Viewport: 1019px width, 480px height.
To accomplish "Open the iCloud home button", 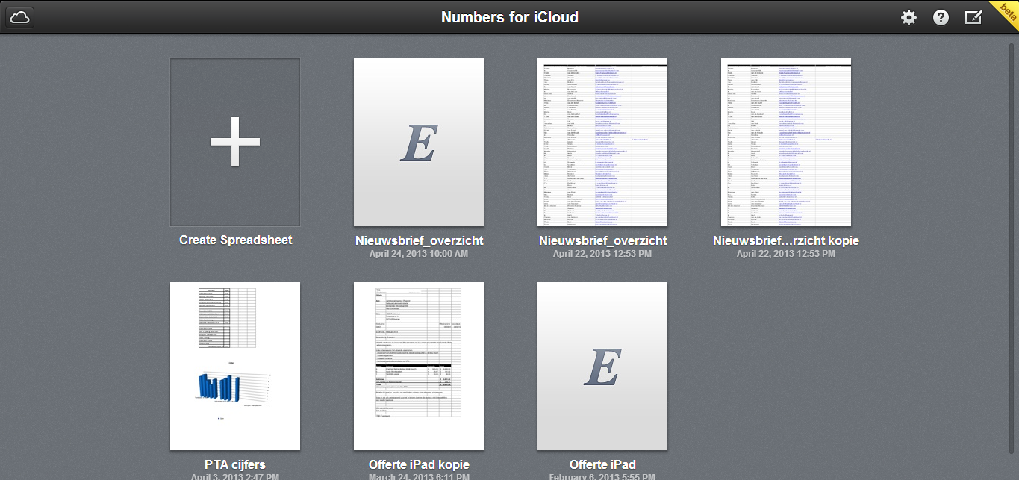I will click(20, 17).
